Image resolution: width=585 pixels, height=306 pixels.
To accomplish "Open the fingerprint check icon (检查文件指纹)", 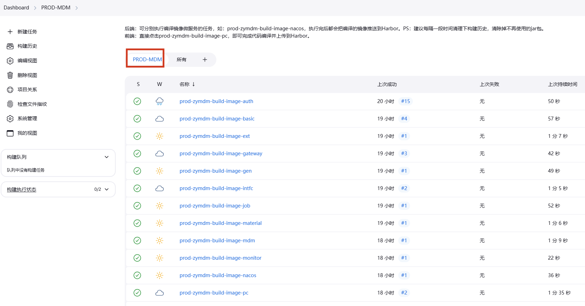I will tap(10, 104).
